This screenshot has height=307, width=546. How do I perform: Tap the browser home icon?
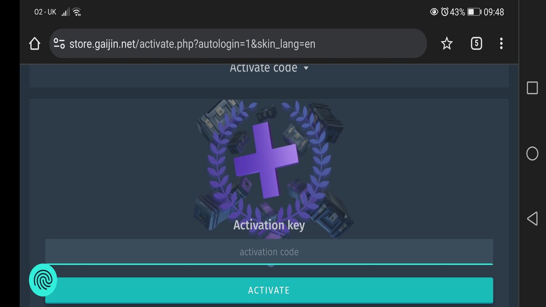coord(35,44)
